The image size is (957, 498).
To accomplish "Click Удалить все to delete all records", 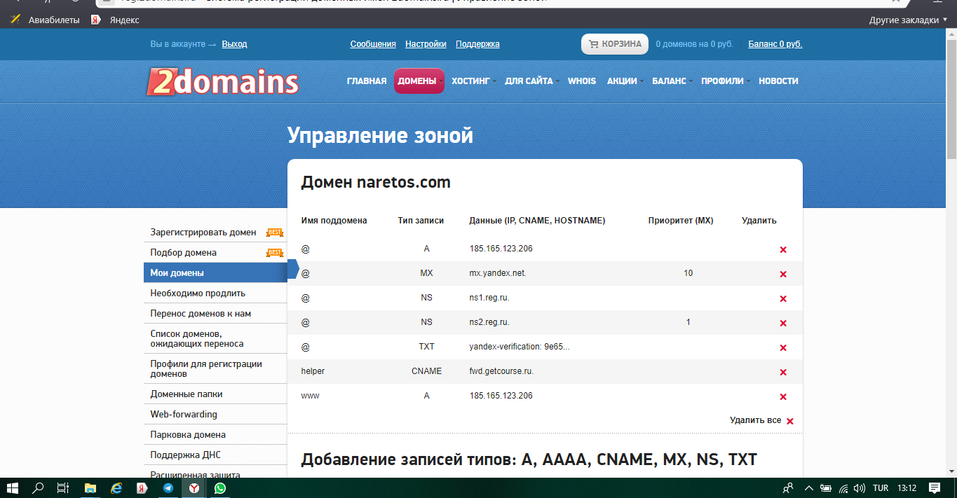I will [761, 420].
